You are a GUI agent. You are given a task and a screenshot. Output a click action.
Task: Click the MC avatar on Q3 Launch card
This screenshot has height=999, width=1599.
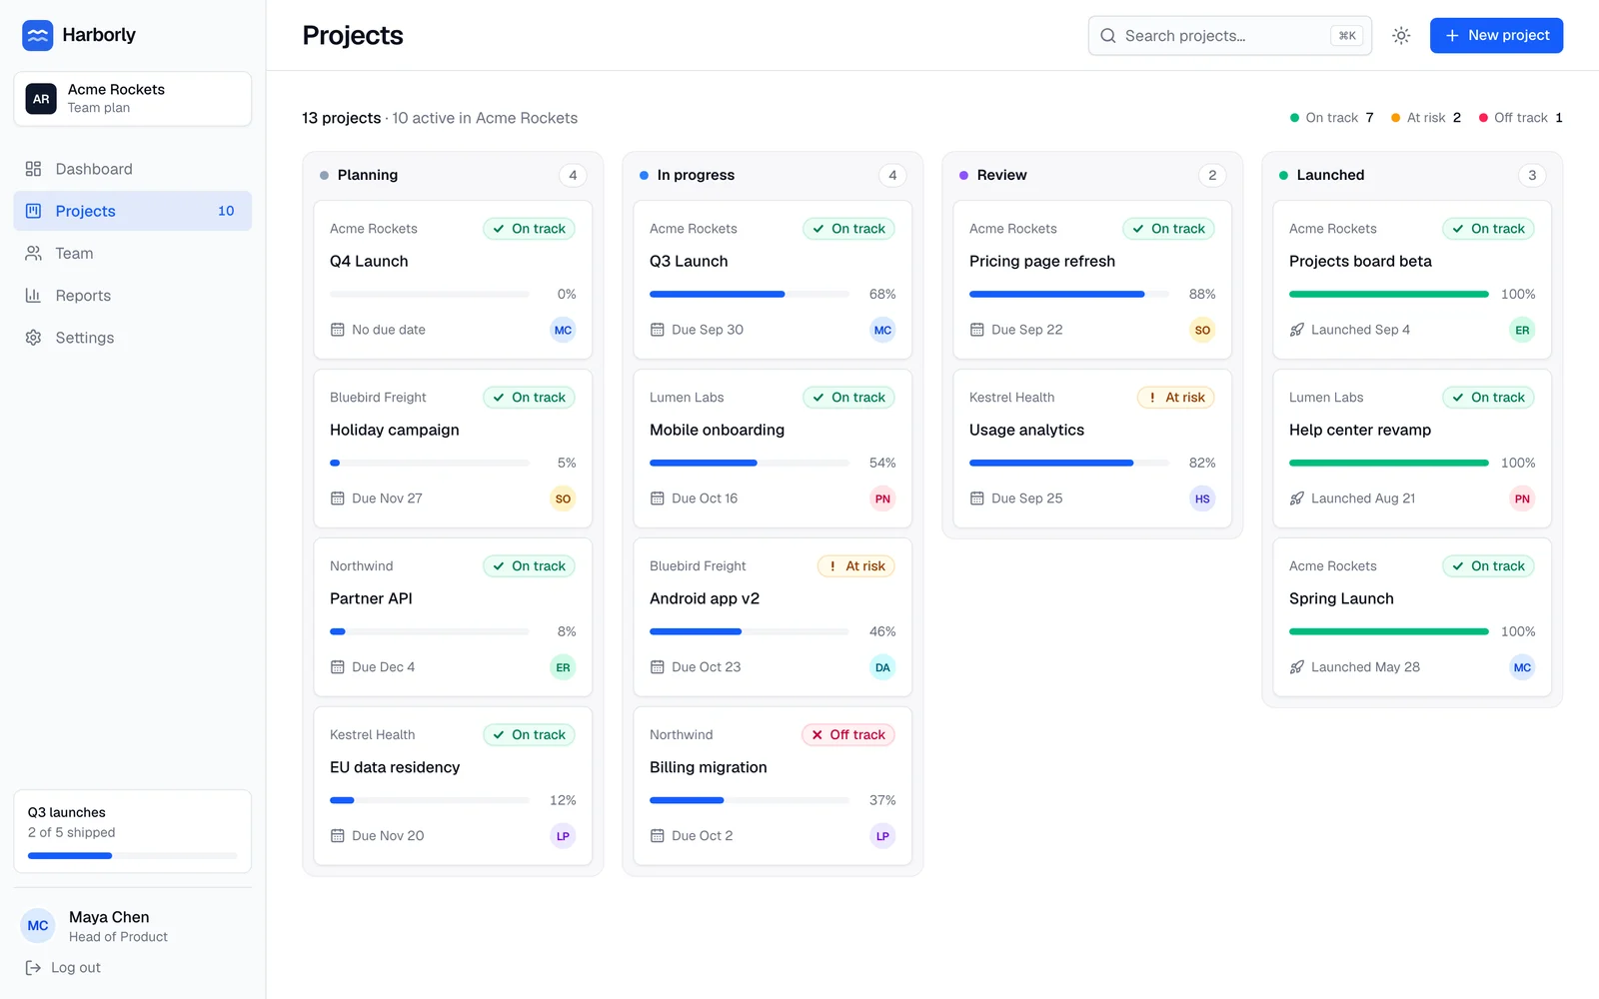click(883, 331)
